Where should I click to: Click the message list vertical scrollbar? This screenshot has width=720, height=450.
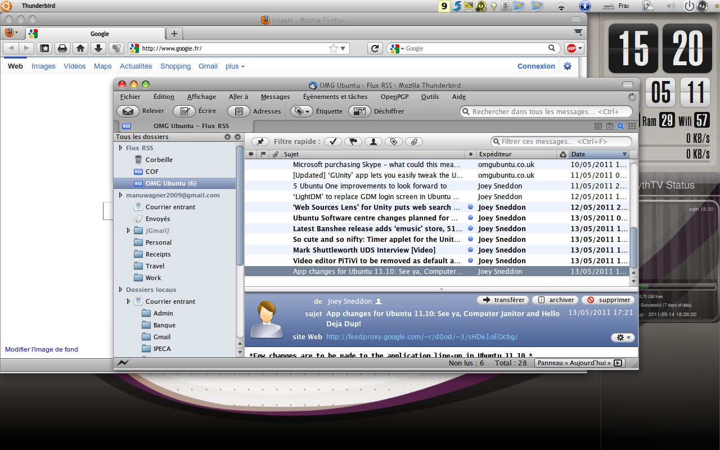(x=633, y=247)
